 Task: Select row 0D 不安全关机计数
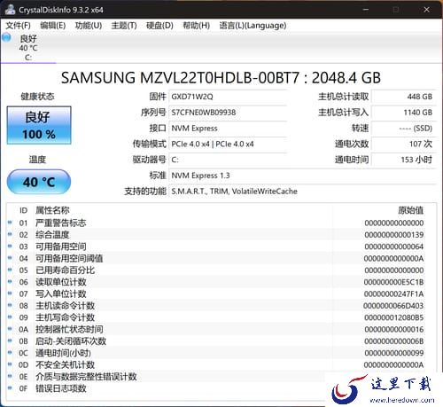pos(221,364)
